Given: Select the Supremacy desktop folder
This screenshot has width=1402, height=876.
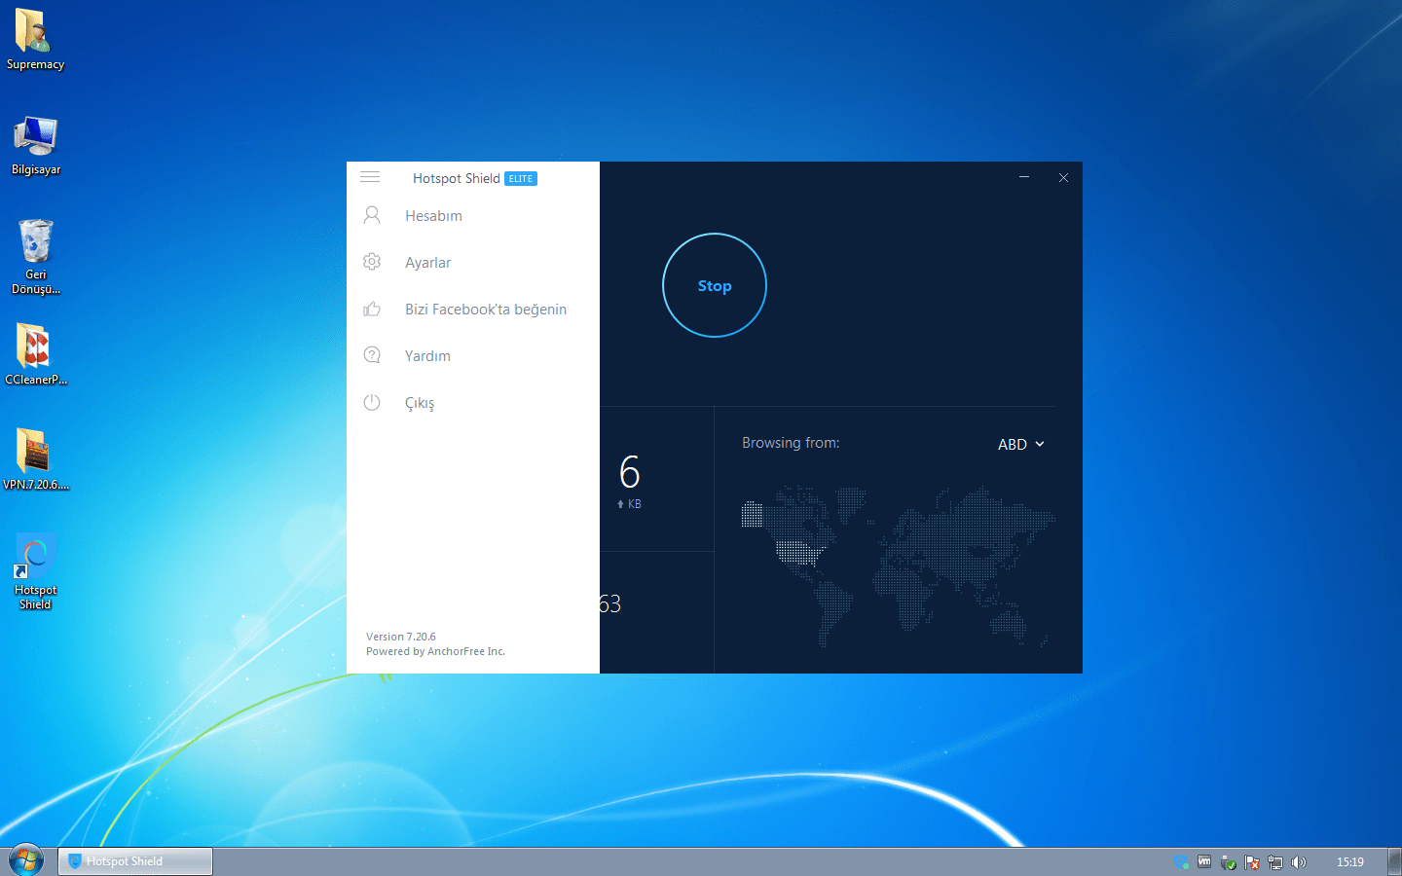Looking at the screenshot, I should (35, 39).
